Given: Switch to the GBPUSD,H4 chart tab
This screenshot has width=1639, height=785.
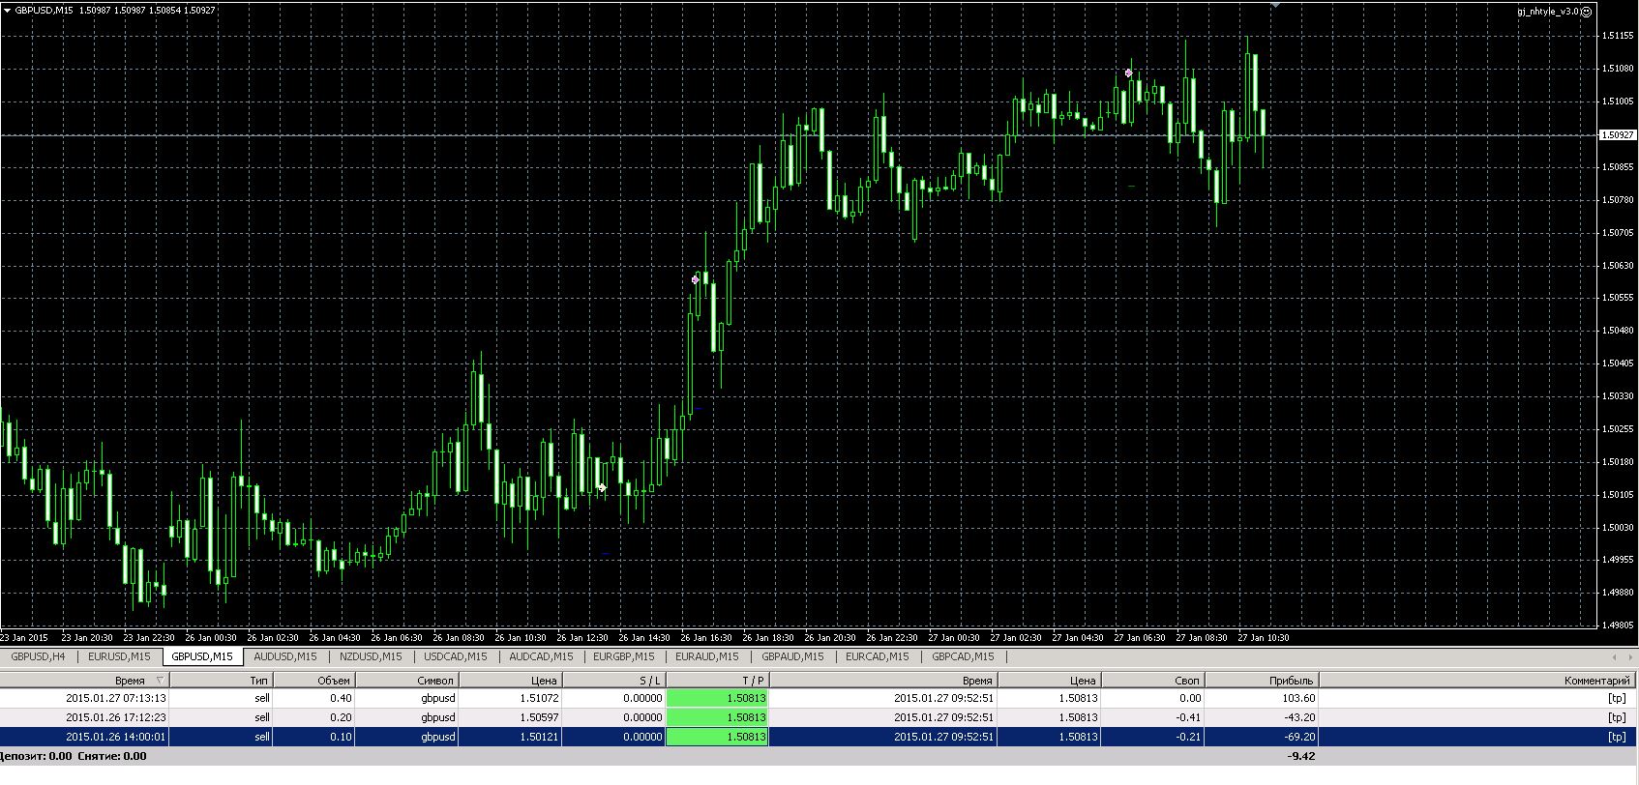Looking at the screenshot, I should pos(38,656).
